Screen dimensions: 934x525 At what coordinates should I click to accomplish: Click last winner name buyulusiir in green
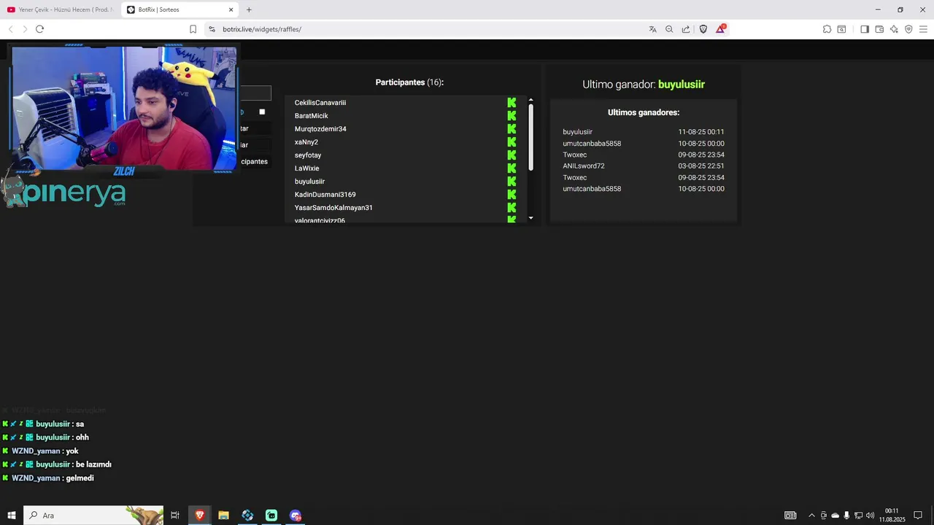[682, 85]
